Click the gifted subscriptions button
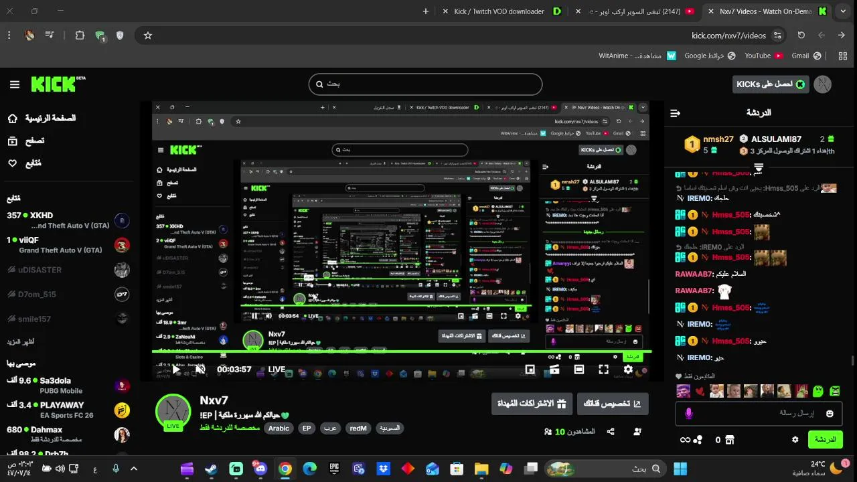Image resolution: width=857 pixels, height=482 pixels. pos(532,404)
